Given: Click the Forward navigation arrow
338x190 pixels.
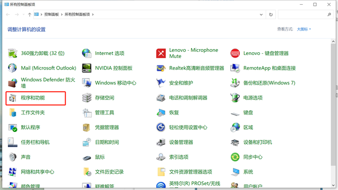Looking at the screenshot, I should (16, 14).
